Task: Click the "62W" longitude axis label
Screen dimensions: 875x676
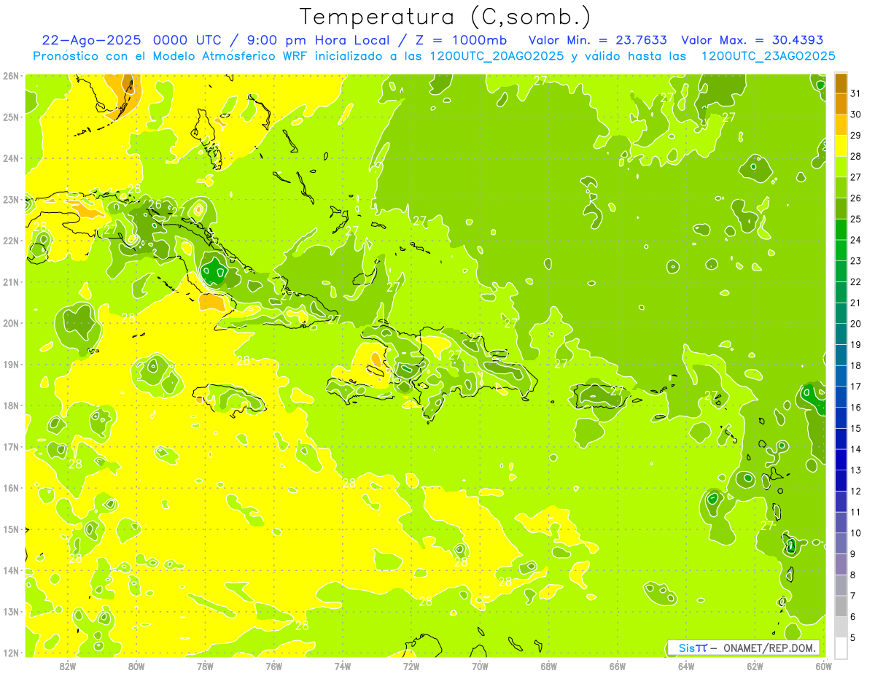Action: 755,666
